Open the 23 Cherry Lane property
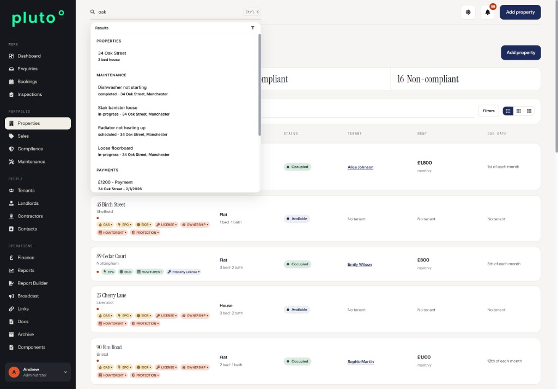 click(111, 295)
